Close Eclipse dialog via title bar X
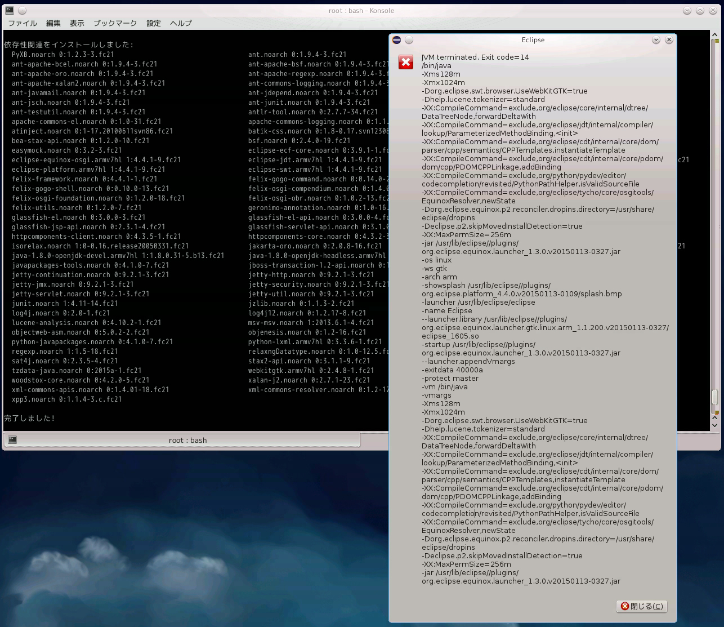 (x=669, y=40)
